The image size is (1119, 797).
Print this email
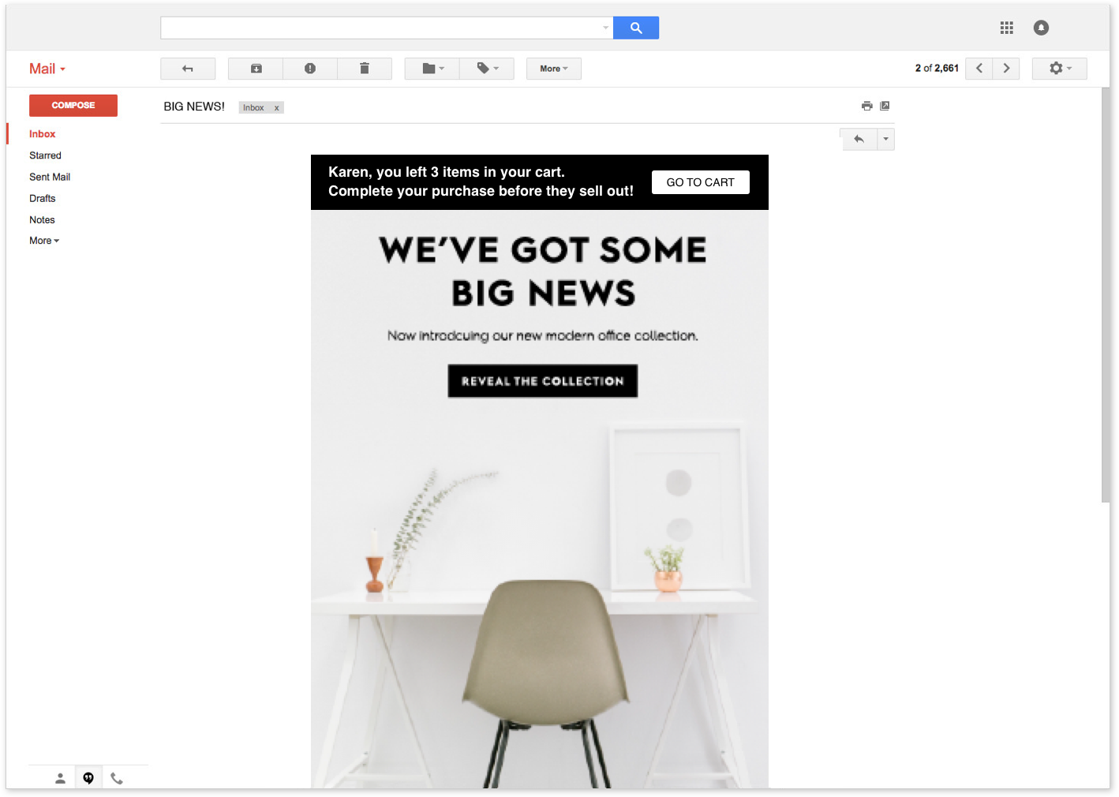click(x=866, y=106)
